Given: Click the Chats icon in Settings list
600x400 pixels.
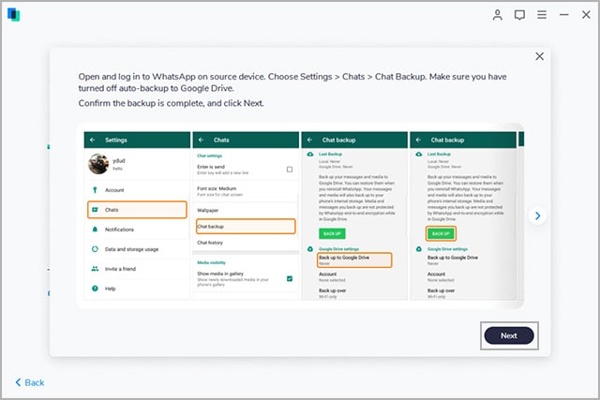Looking at the screenshot, I should 95,210.
